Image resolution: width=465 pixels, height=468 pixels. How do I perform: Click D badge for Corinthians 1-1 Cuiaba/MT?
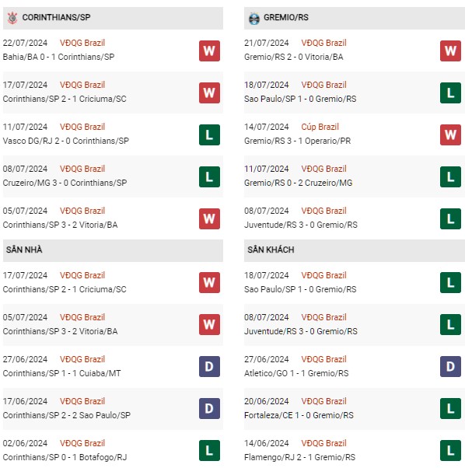click(209, 366)
